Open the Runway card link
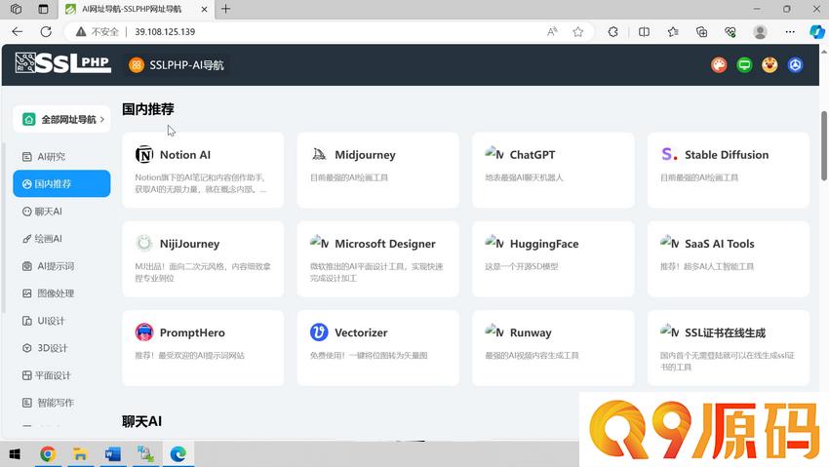This screenshot has height=467, width=829. [553, 348]
